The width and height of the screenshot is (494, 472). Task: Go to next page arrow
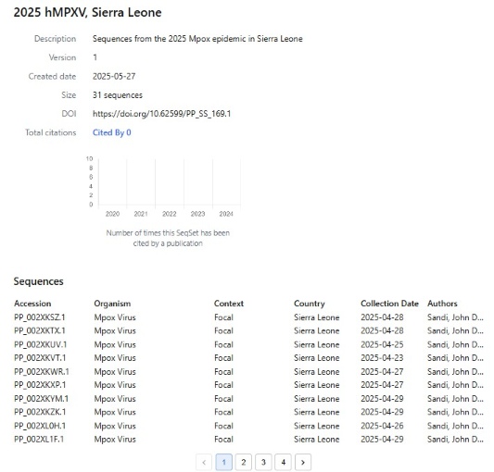pyautogui.click(x=303, y=462)
